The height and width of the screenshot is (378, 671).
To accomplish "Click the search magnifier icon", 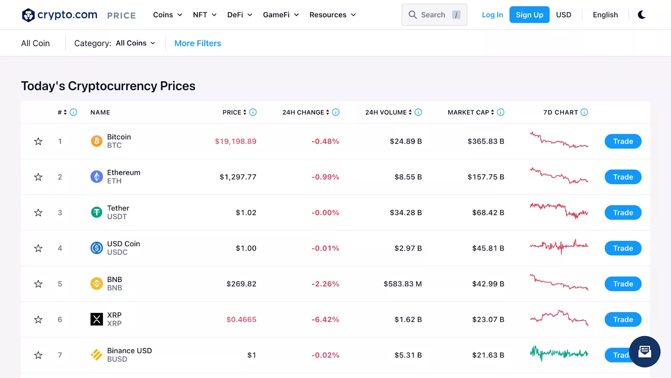I will pyautogui.click(x=413, y=15).
